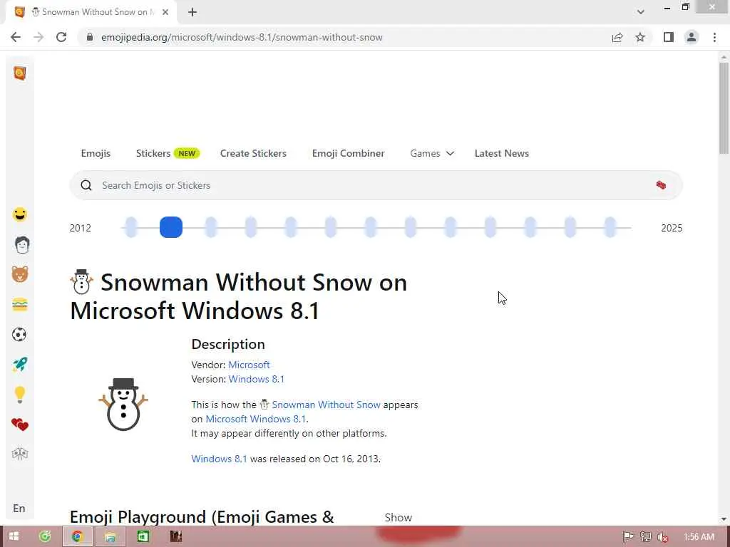
Task: Open a new browser tab
Action: pyautogui.click(x=192, y=13)
